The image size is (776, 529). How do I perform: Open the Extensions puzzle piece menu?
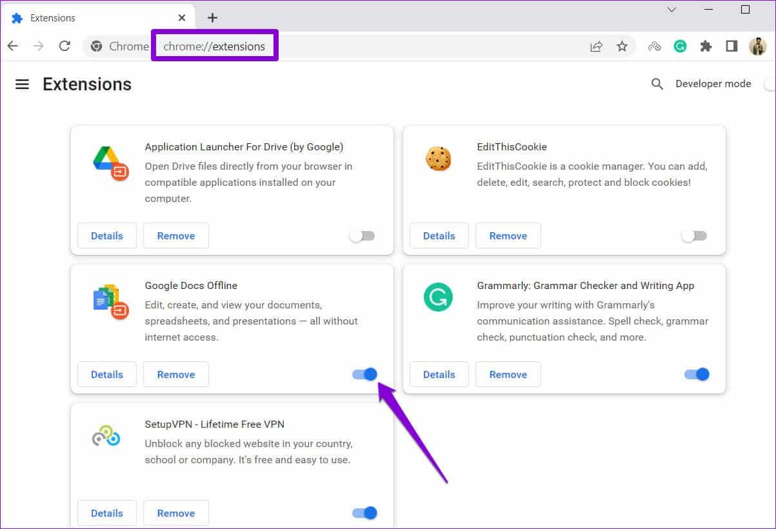point(706,46)
